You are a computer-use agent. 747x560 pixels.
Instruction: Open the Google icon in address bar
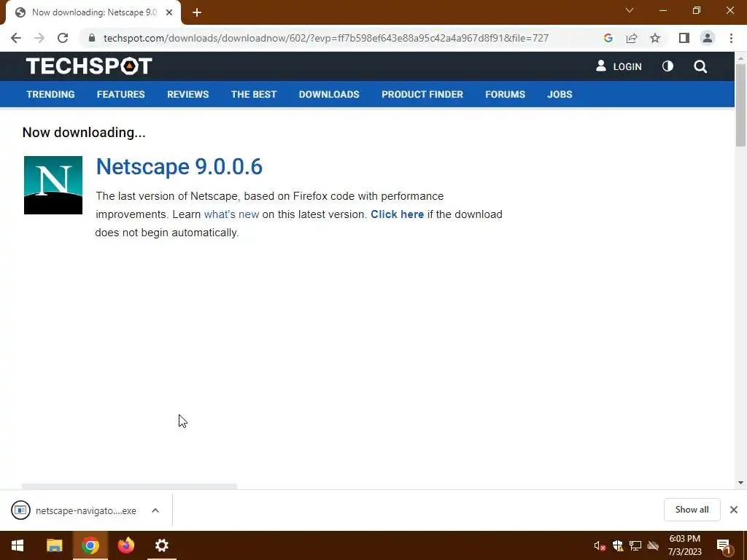pyautogui.click(x=608, y=38)
